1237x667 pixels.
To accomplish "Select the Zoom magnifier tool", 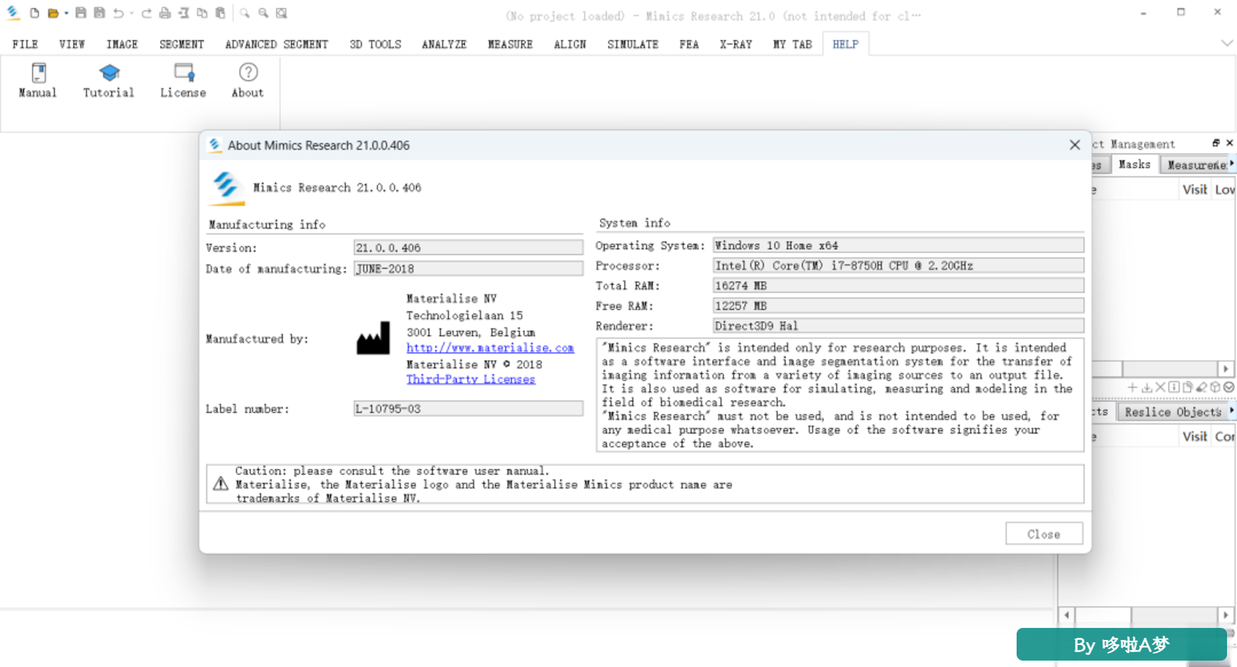I will 245,13.
